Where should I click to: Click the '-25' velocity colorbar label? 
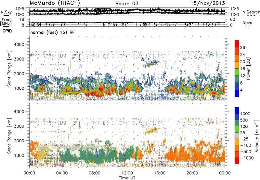click(x=244, y=139)
